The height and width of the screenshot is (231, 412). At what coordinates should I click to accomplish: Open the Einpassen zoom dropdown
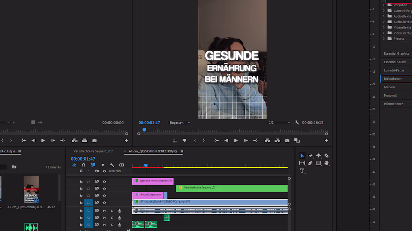pyautogui.click(x=180, y=122)
